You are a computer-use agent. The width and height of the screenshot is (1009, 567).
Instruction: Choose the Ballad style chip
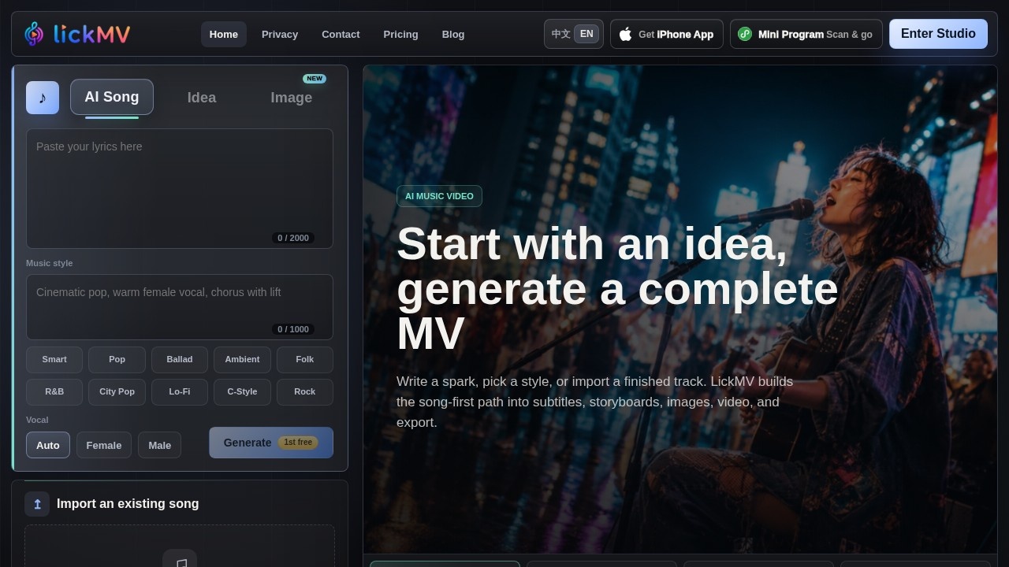click(x=180, y=359)
